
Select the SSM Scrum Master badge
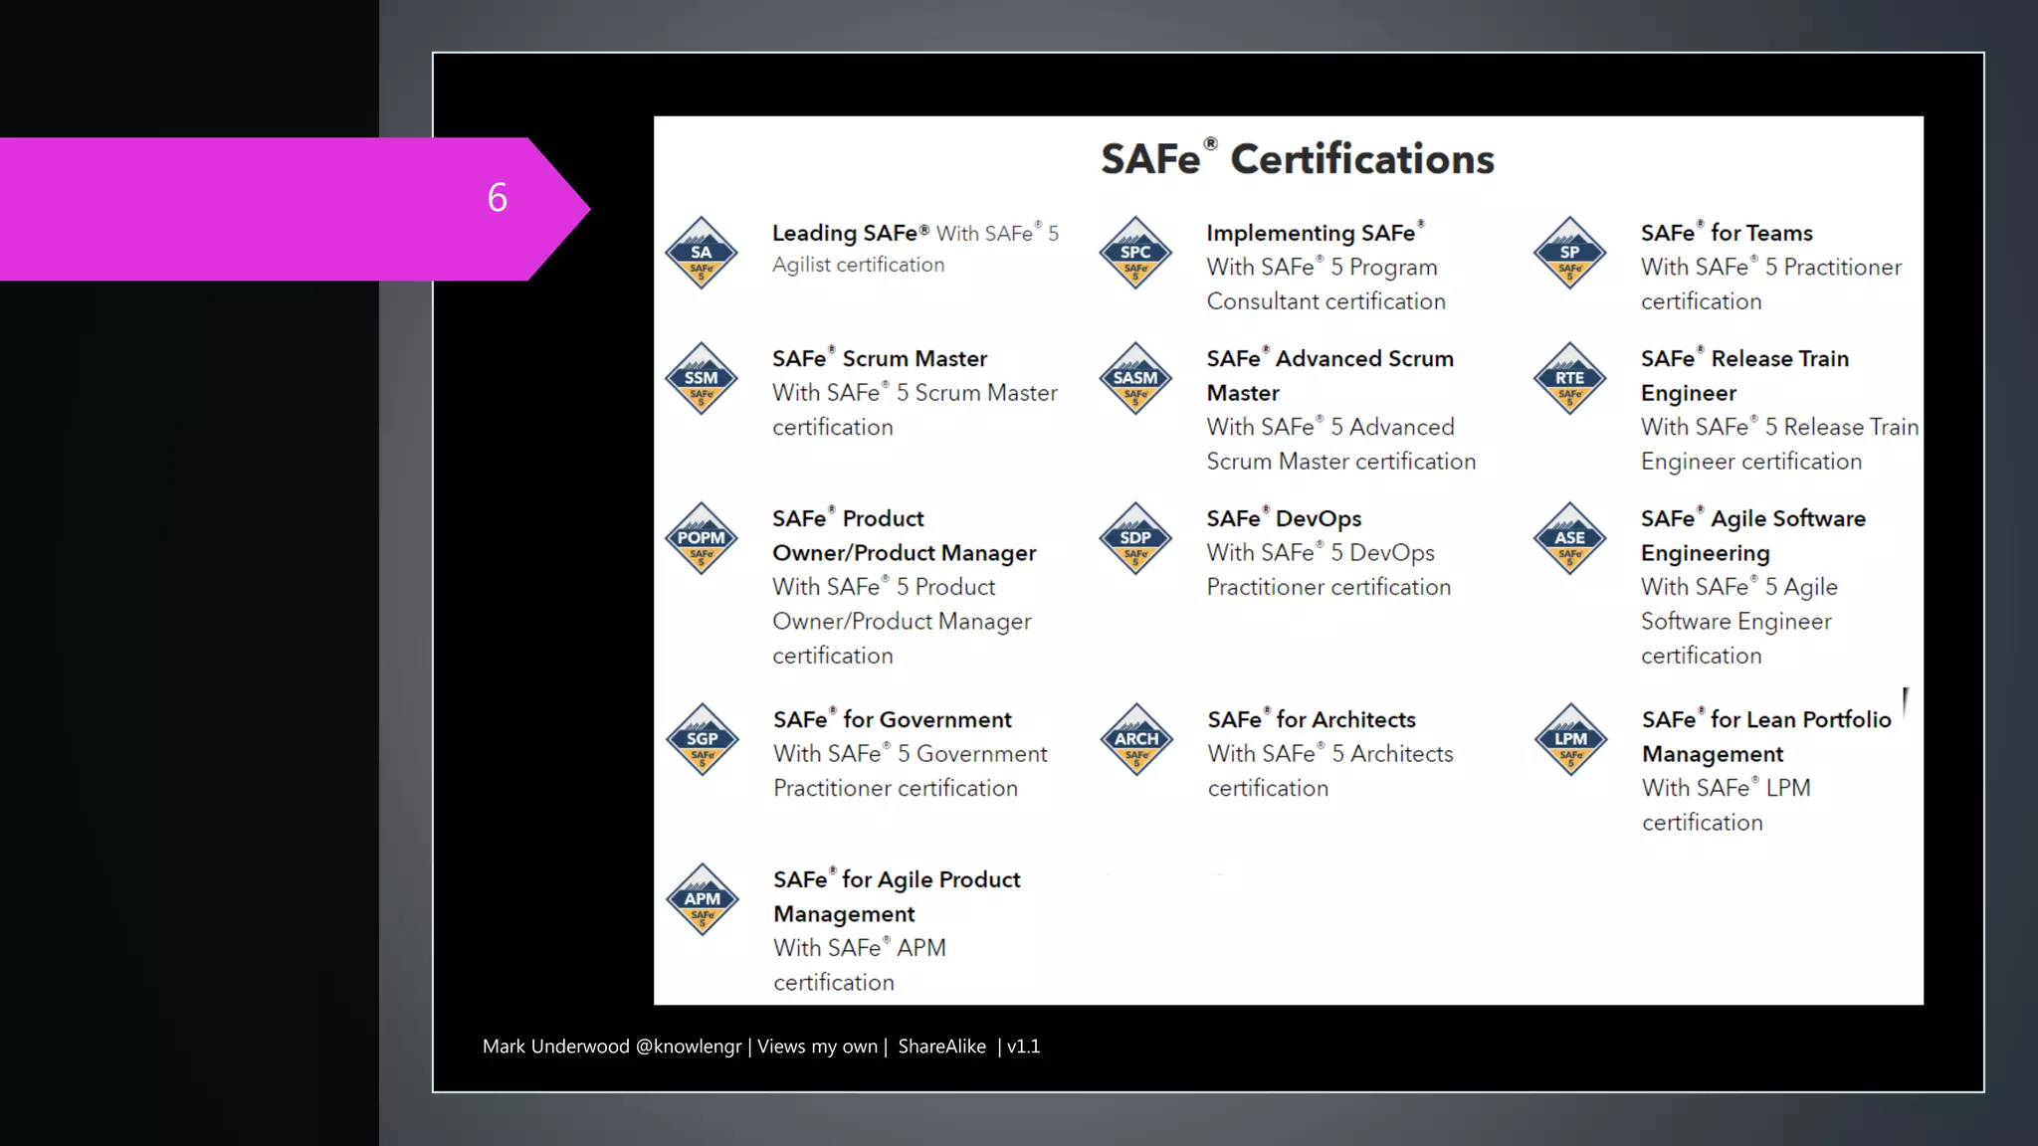coord(702,379)
